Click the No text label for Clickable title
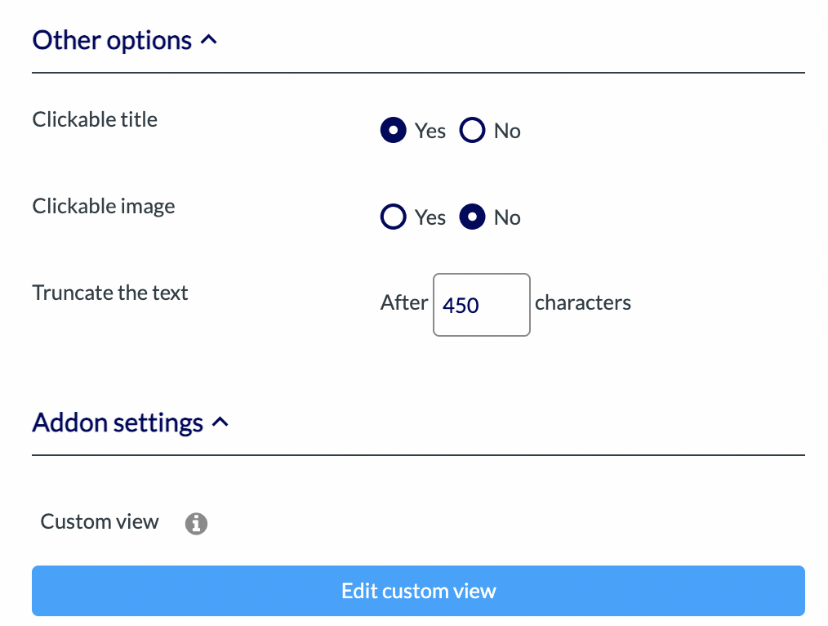828x626 pixels. pyautogui.click(x=507, y=131)
